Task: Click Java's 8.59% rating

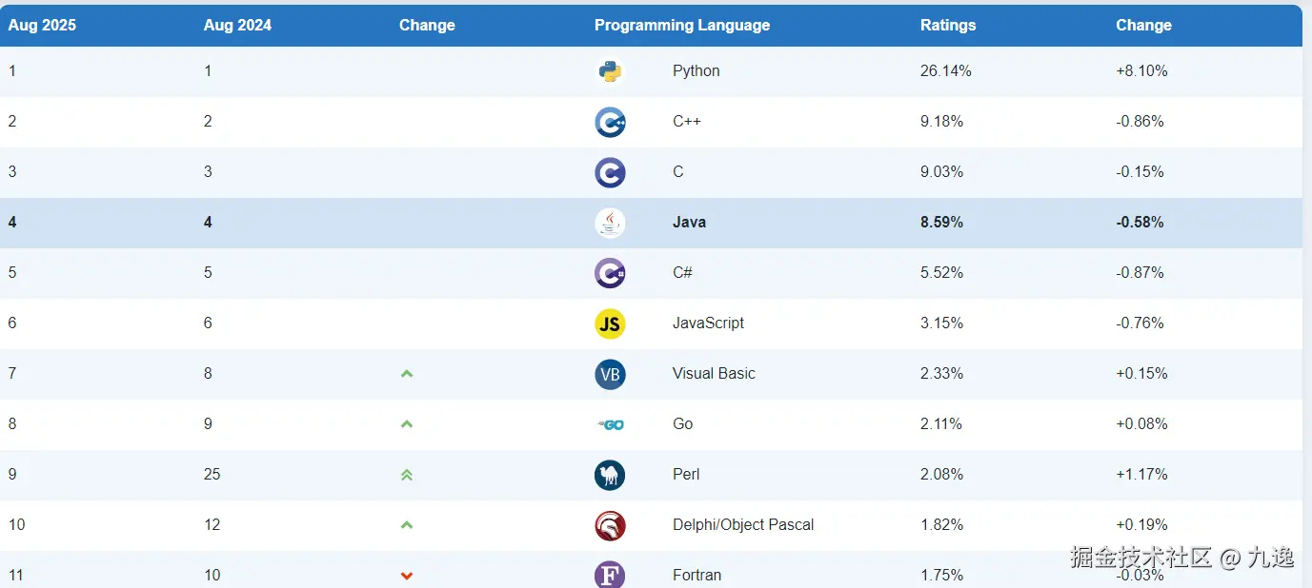Action: pos(942,223)
